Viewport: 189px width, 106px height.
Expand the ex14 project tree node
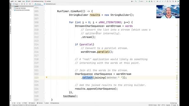pos(13,6)
